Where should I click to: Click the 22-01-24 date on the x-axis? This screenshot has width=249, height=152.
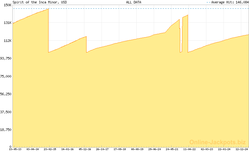[224, 150]
